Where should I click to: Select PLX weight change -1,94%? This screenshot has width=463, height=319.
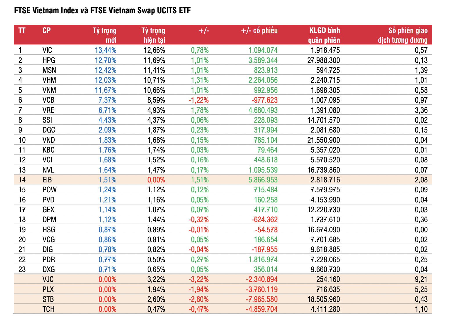click(x=198, y=289)
